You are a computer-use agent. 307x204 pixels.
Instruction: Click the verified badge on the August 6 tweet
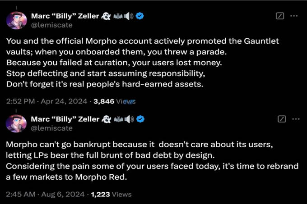pyautogui.click(x=140, y=119)
